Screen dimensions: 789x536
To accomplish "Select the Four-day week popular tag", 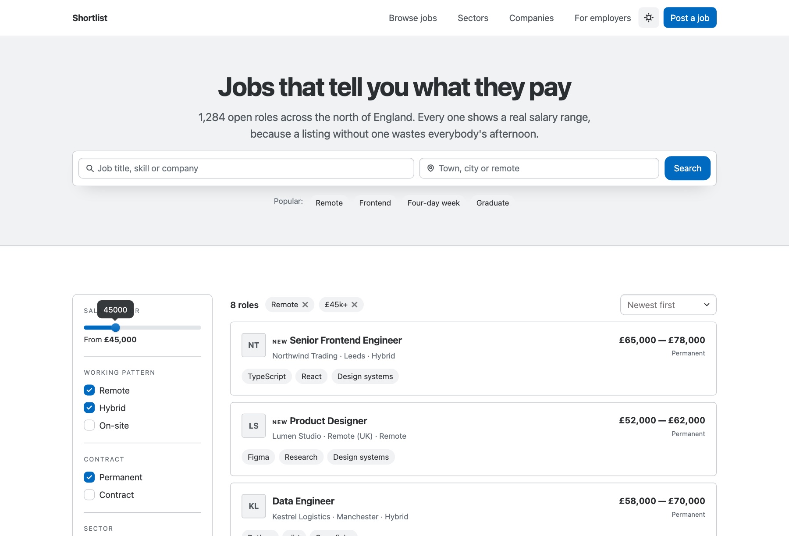I will coord(434,203).
